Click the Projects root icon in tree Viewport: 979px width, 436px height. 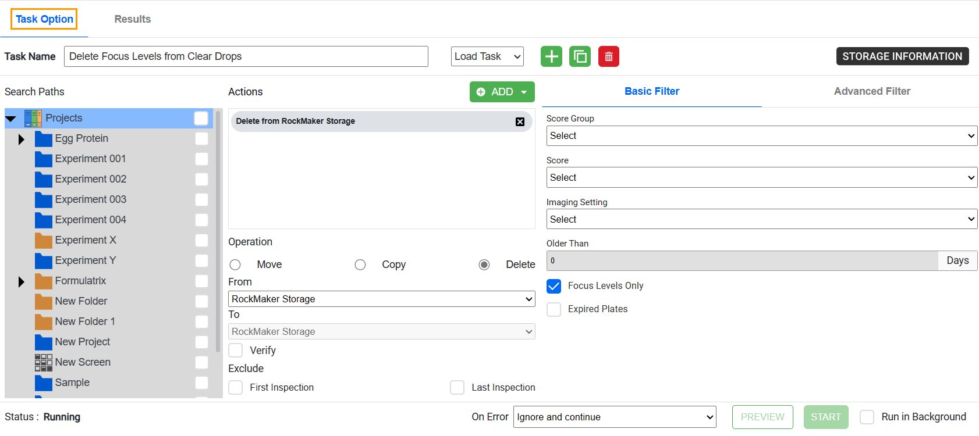click(x=33, y=118)
